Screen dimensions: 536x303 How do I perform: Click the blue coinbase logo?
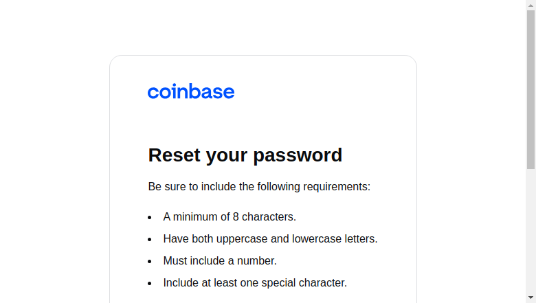tap(191, 91)
